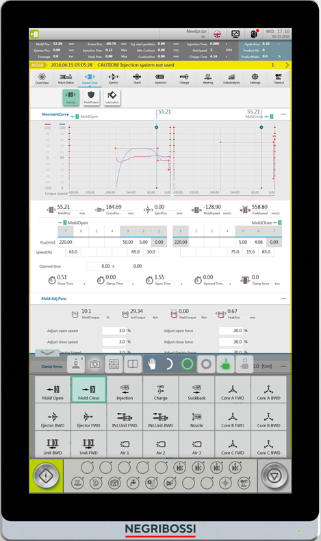Screen dimensions: 321x541
Task: Open the Lubrication sub-page
Action: 112,97
